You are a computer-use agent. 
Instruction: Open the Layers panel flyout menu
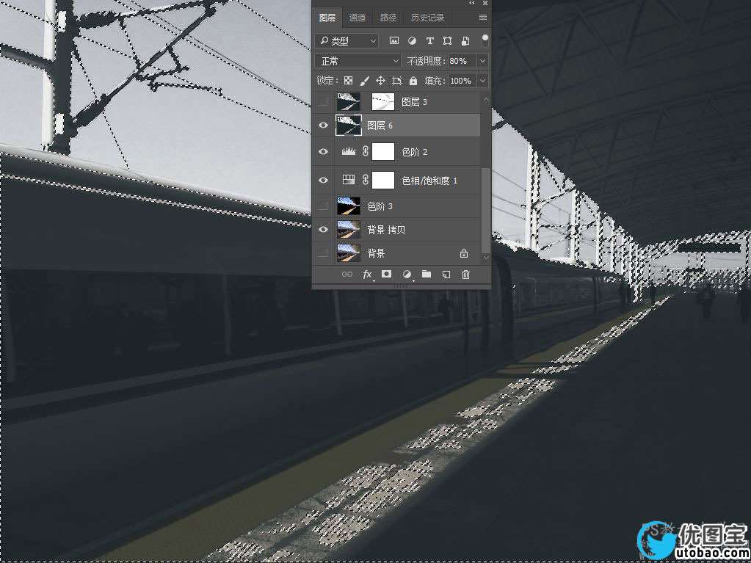coord(483,18)
